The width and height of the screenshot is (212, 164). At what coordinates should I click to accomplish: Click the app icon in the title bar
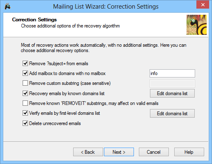[x=7, y=6]
